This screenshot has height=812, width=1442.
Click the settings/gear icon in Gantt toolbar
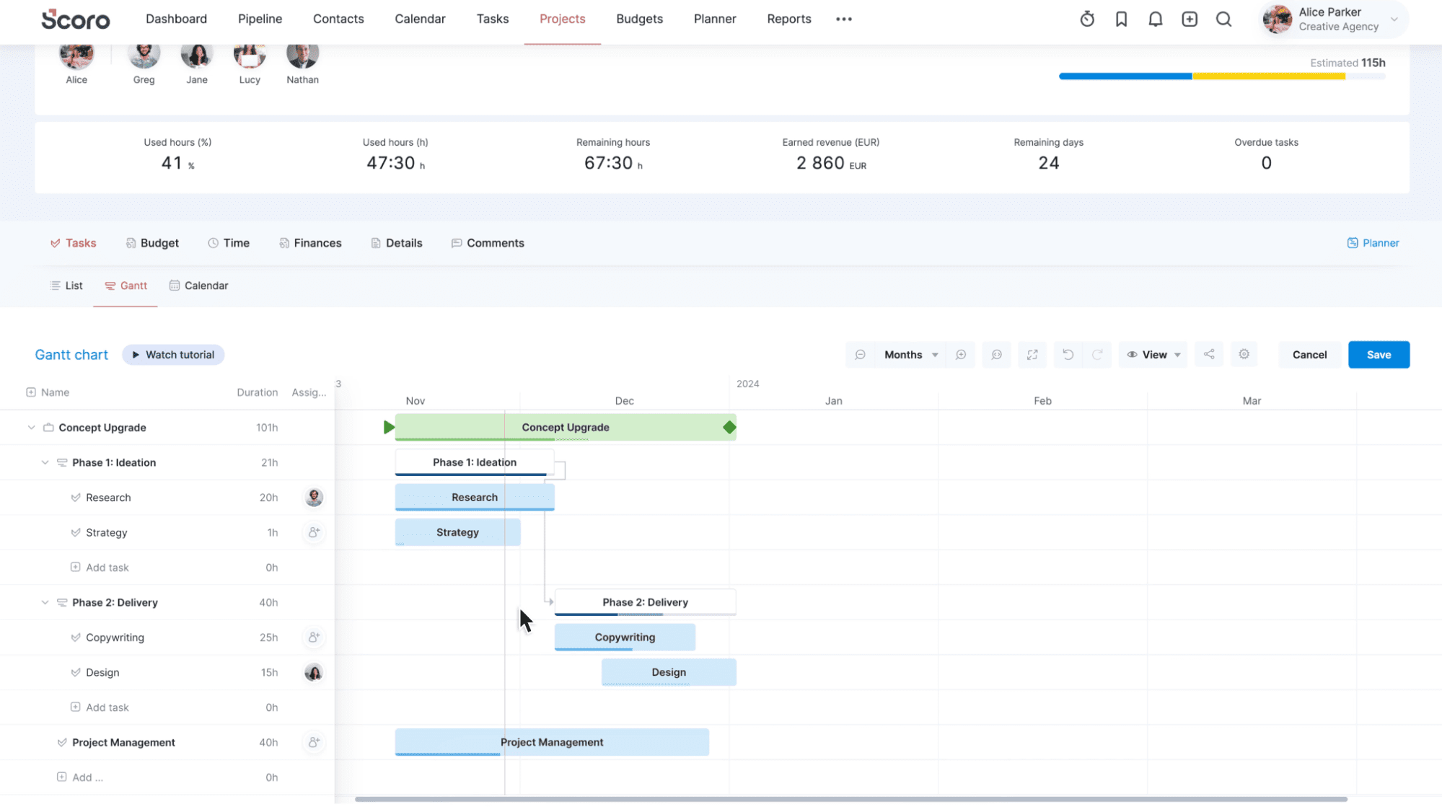click(x=1244, y=353)
